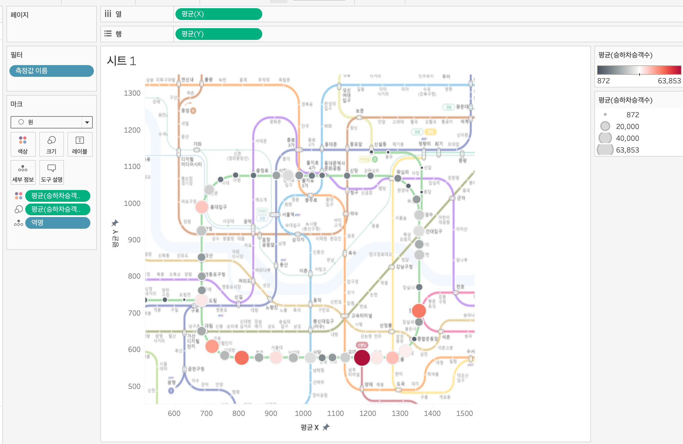
Task: Click the 시트 1 sheet title
Action: pos(121,61)
